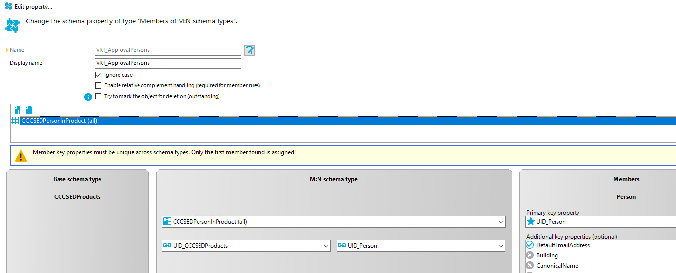676x273 pixels.
Task: Toggle DefaultEmailAddress additional key property
Action: tap(530, 245)
